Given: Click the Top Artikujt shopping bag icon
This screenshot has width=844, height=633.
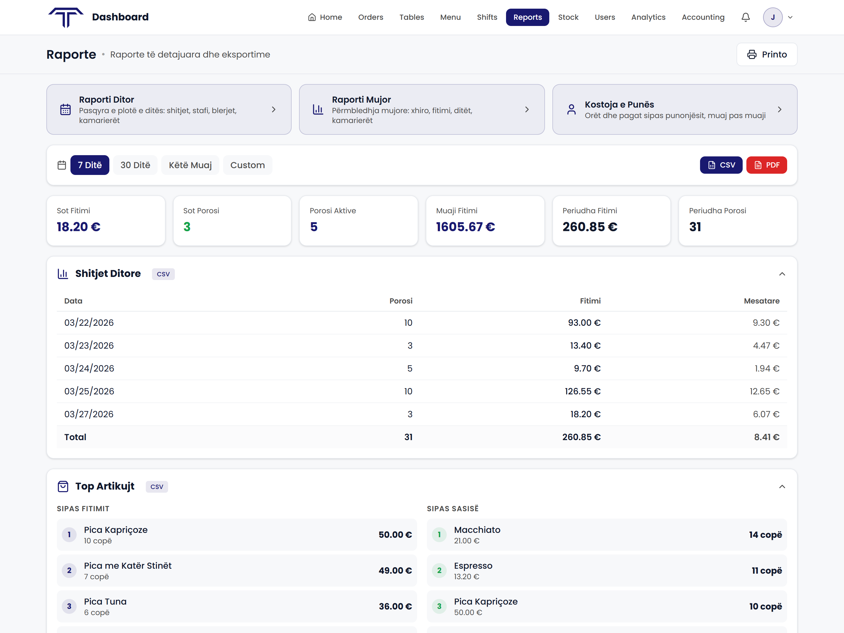Looking at the screenshot, I should (63, 486).
